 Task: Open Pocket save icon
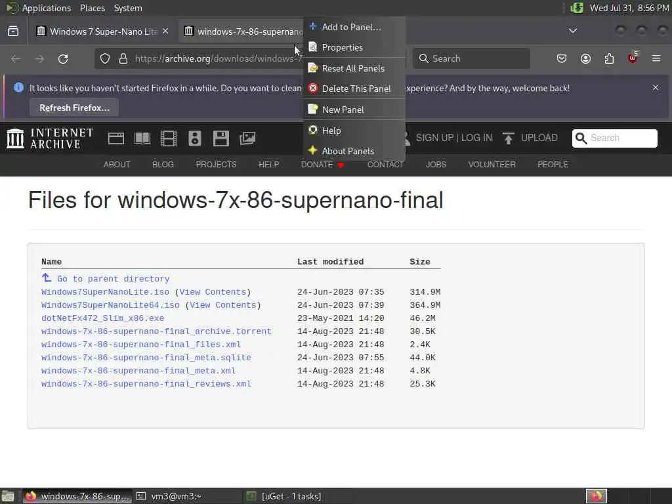(562, 58)
